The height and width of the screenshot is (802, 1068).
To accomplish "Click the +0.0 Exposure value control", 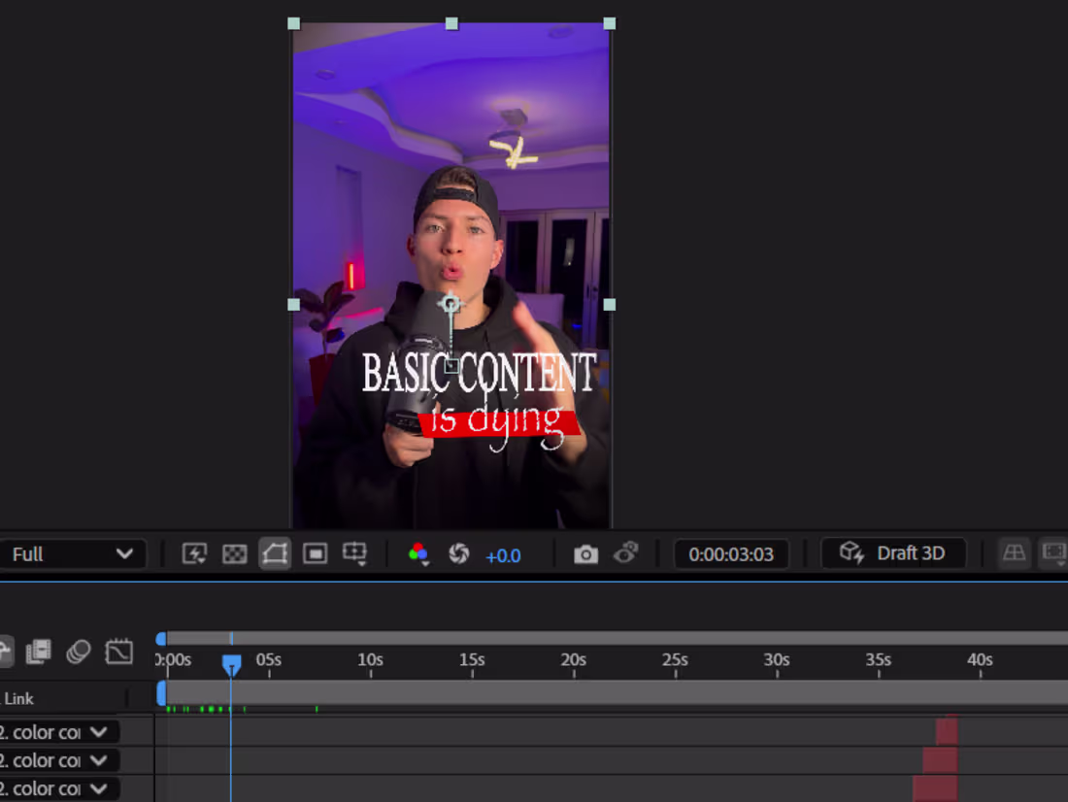I will [x=504, y=554].
